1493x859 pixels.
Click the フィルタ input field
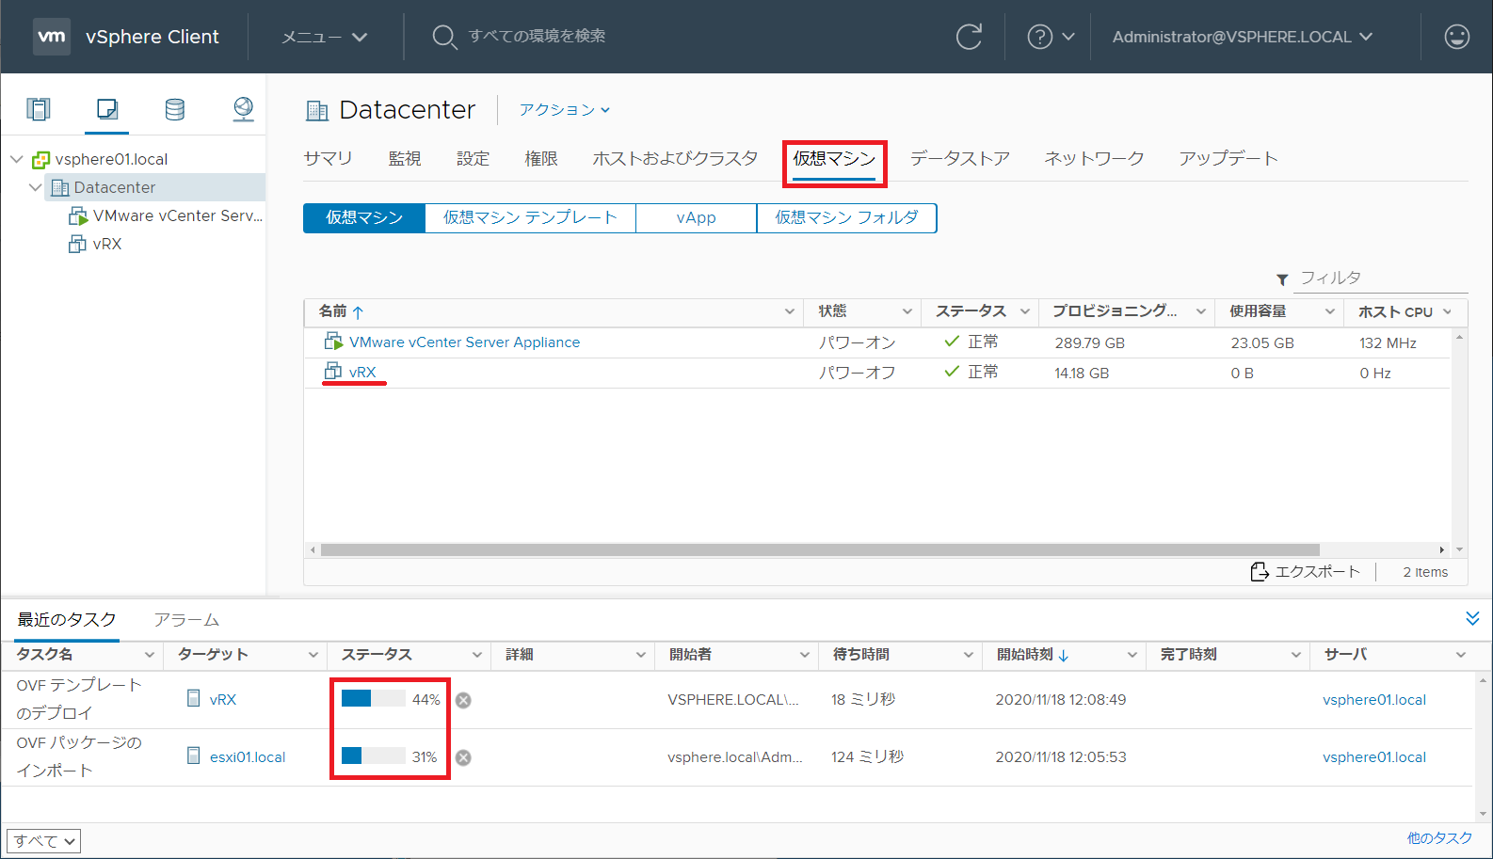tap(1380, 278)
